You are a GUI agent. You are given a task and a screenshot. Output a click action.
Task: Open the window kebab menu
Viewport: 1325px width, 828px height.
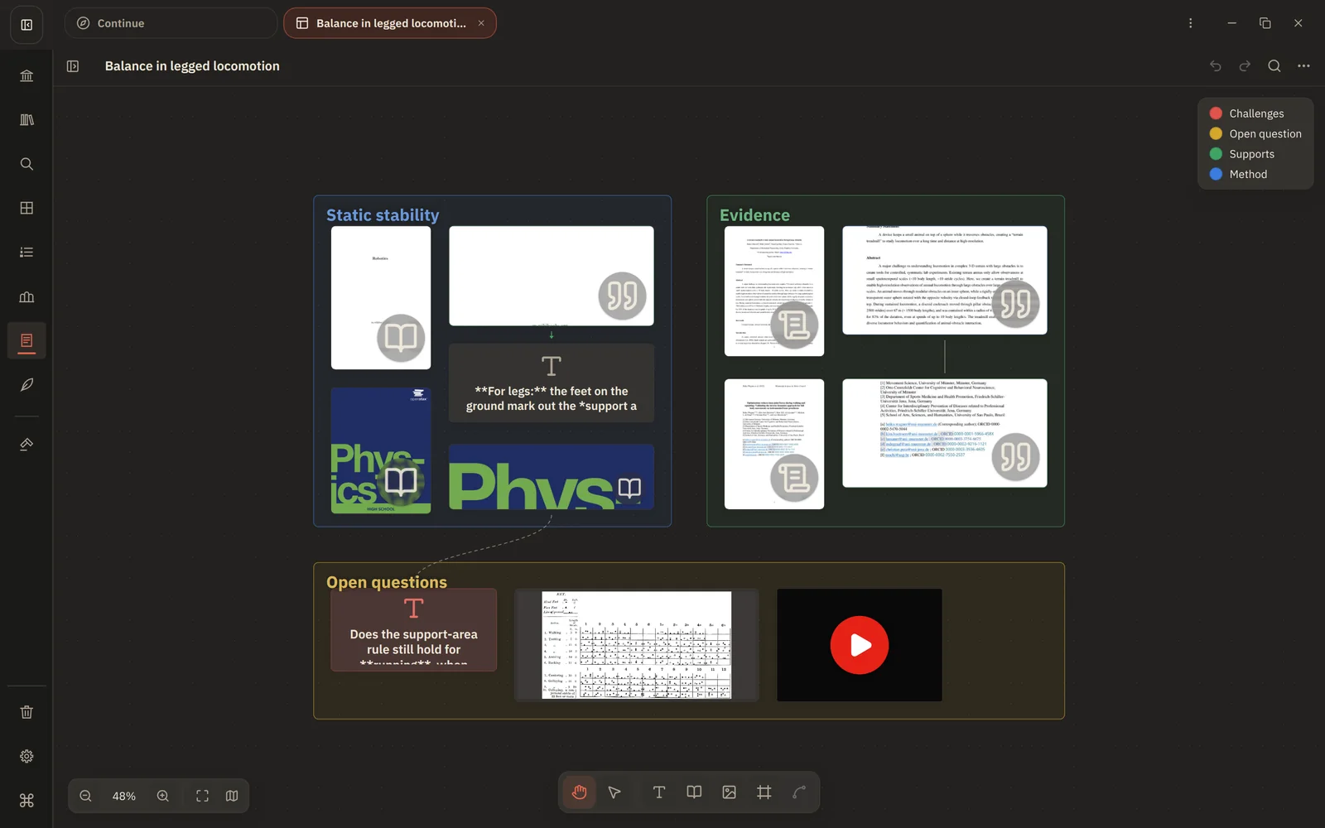[1191, 23]
